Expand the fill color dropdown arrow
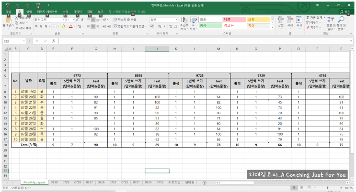Screen dimensions: 356x192 [x=67, y=26]
